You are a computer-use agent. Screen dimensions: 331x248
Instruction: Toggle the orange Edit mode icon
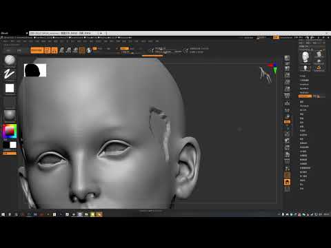[x=48, y=50]
